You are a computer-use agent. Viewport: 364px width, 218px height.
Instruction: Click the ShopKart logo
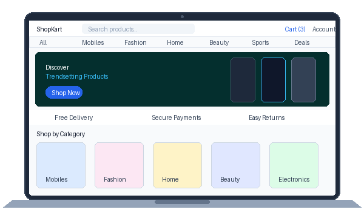click(x=49, y=29)
